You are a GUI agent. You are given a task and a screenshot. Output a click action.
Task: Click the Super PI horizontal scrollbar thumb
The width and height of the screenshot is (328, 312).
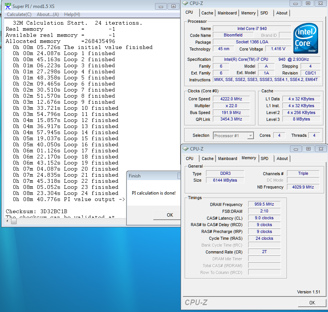point(14,221)
